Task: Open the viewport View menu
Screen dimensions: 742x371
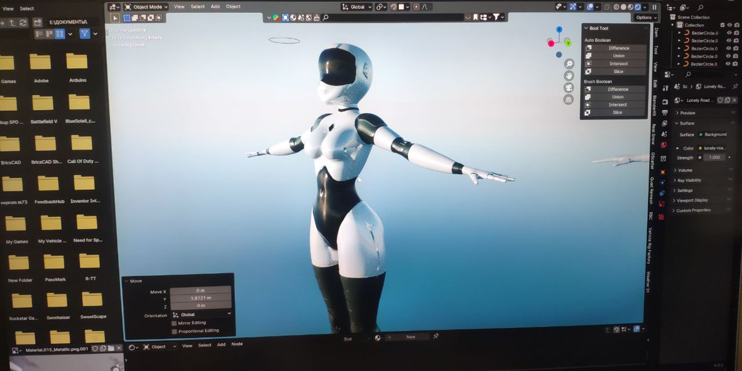Action: coord(179,7)
